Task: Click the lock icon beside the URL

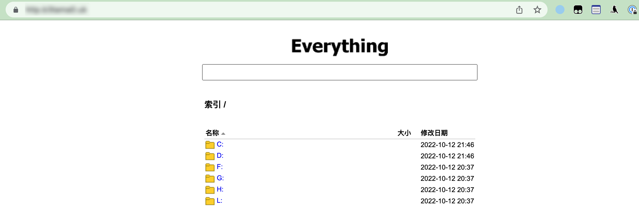Action: 16,10
